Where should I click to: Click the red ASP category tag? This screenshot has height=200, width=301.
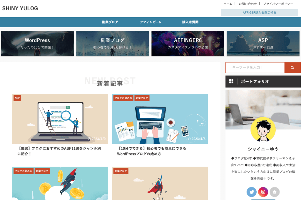click(17, 98)
